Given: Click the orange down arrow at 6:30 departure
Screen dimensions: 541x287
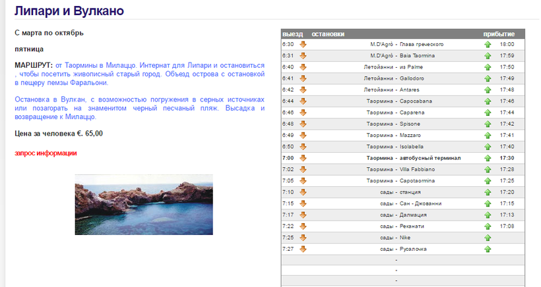Looking at the screenshot, I should coord(303,44).
